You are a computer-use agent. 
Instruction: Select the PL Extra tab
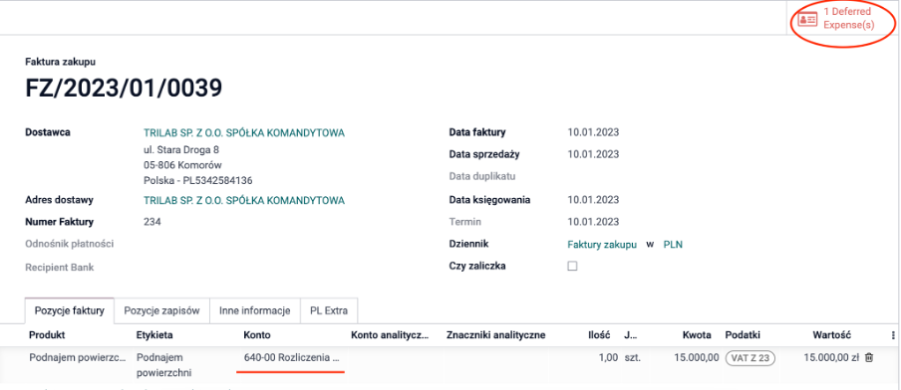pyautogui.click(x=329, y=310)
